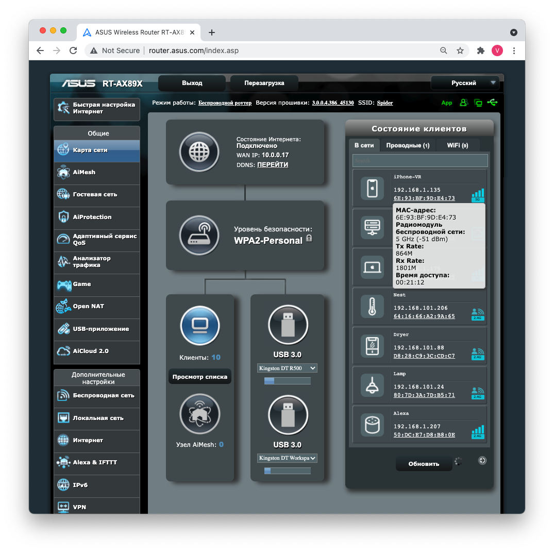This screenshot has height=552, width=554.
Task: Open Open NAT sidebar item
Action: 97,307
